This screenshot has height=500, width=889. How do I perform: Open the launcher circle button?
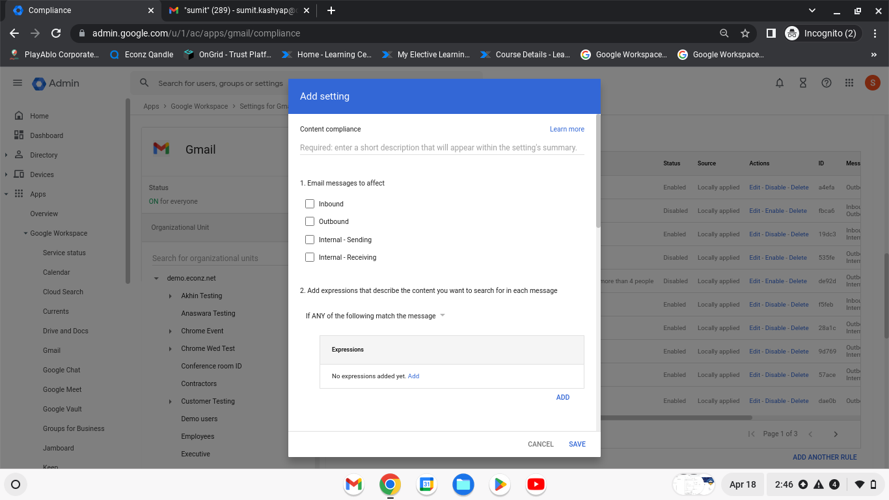click(16, 484)
